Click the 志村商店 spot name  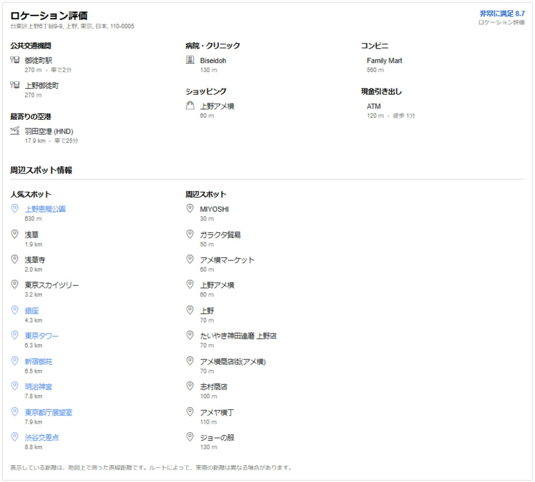click(214, 387)
